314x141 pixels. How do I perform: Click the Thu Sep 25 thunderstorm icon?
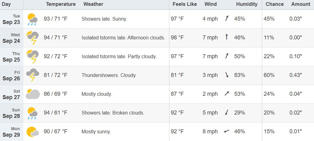tap(32, 57)
